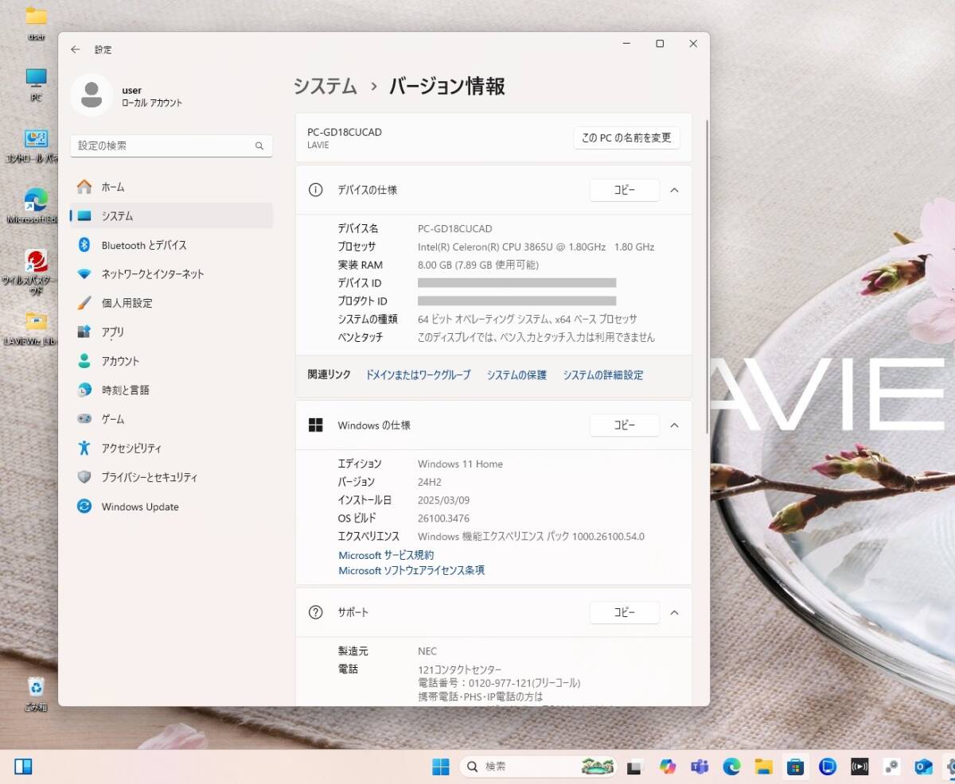Click the version value 24H2

click(x=430, y=482)
